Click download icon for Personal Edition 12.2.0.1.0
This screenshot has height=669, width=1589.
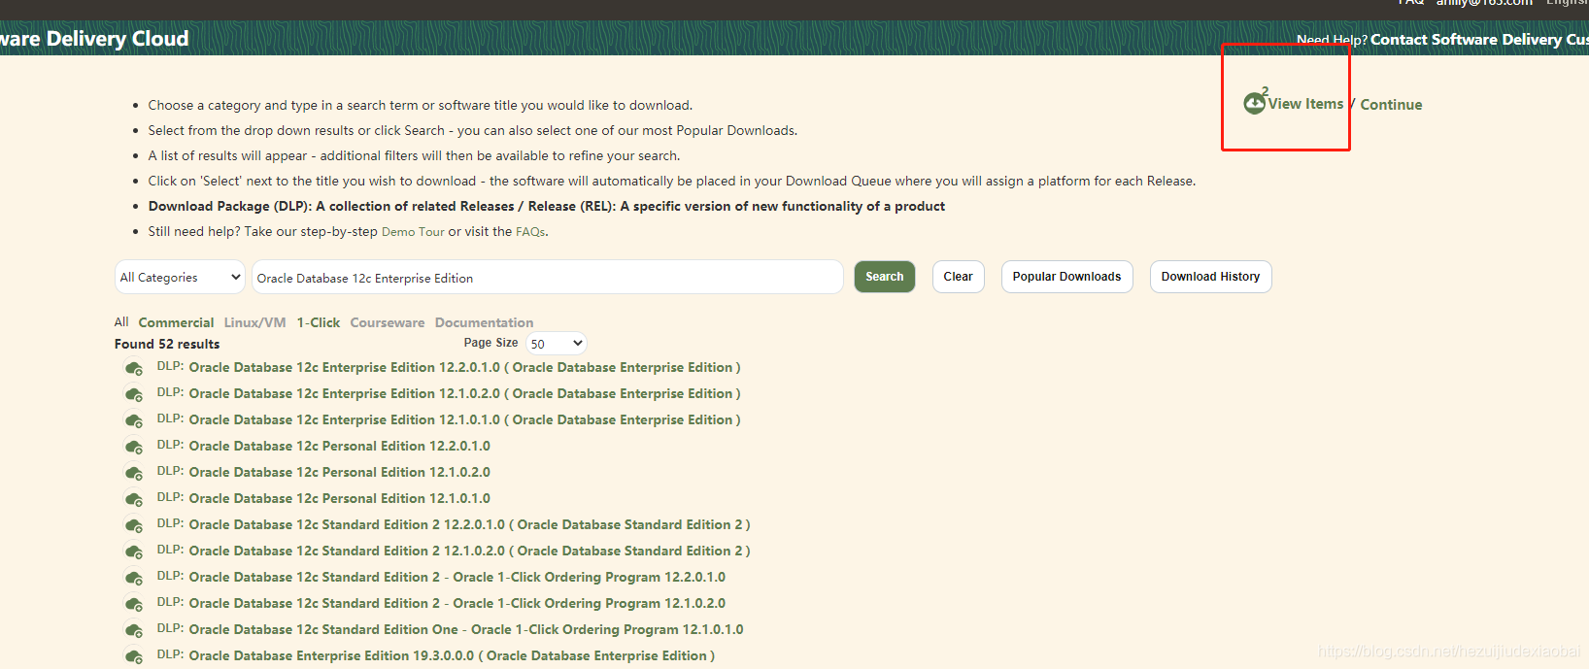134,447
